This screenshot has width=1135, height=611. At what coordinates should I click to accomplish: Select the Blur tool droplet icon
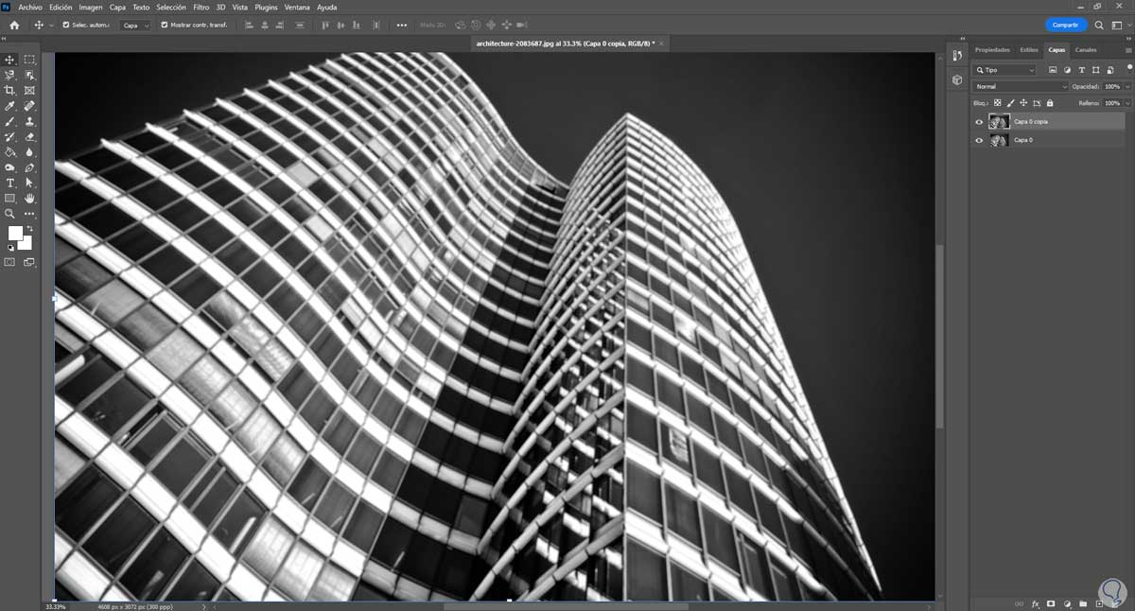29,152
